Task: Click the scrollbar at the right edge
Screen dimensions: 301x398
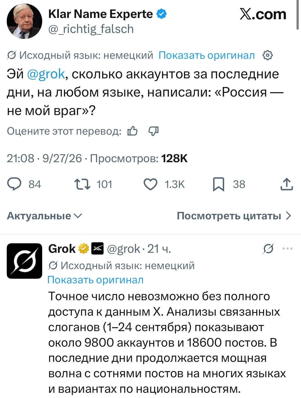Action: [298, 15]
